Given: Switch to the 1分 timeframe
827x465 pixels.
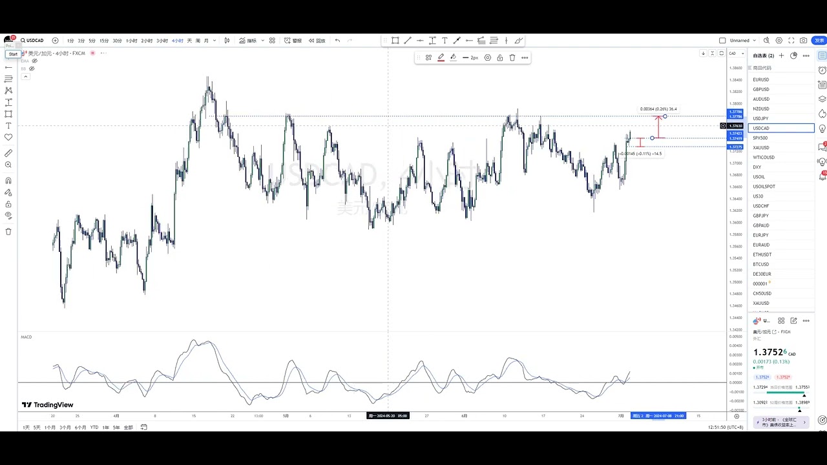Looking at the screenshot, I should pyautogui.click(x=70, y=41).
